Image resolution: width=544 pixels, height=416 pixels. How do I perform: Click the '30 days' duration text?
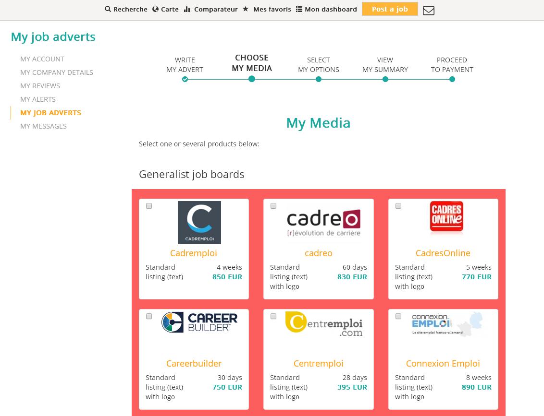[x=230, y=378]
